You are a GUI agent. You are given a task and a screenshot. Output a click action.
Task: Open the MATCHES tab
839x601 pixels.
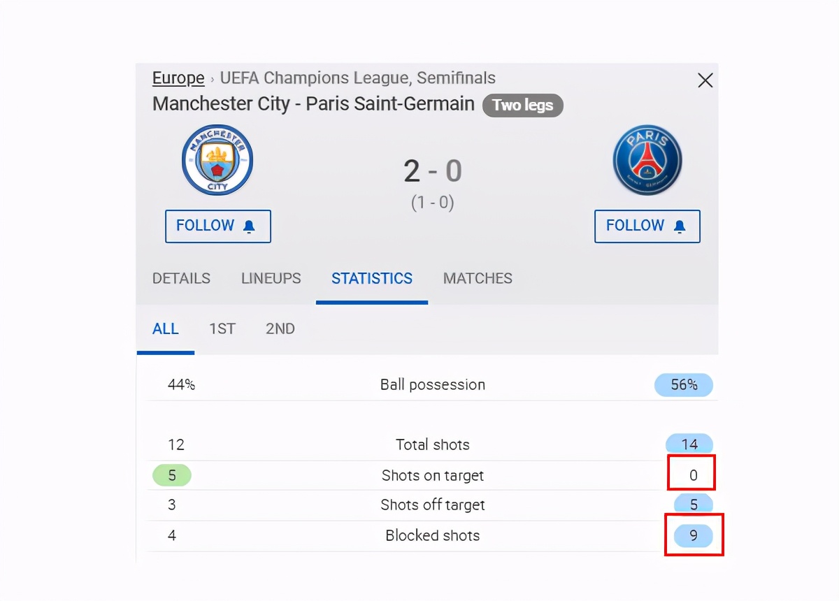[x=478, y=278]
